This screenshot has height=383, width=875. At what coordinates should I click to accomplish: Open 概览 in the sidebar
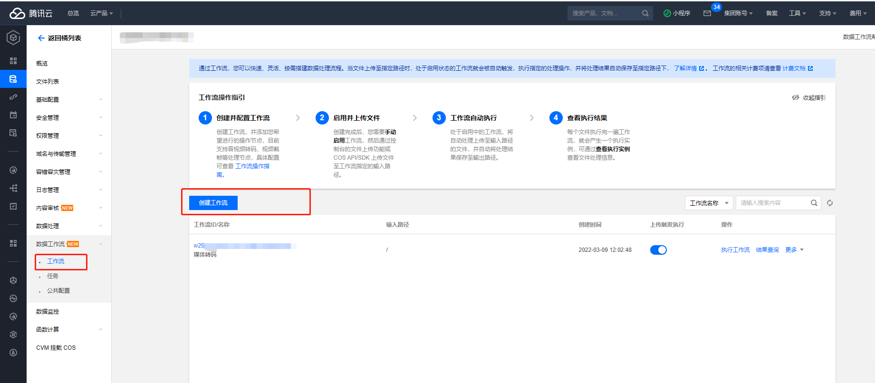(x=42, y=64)
